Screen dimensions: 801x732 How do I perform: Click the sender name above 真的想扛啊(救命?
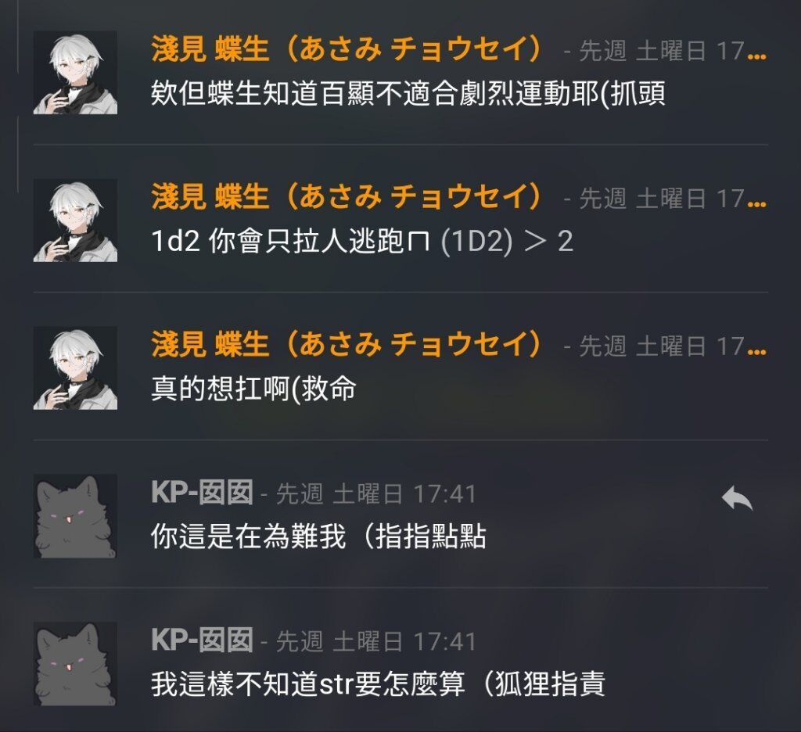click(x=347, y=345)
